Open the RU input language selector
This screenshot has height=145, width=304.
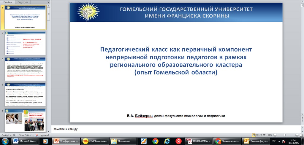[x=274, y=141]
